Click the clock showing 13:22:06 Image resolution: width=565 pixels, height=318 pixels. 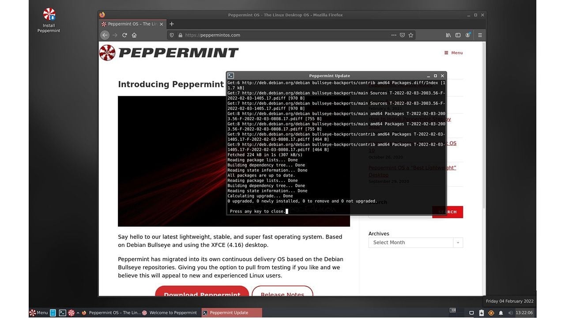[x=524, y=313]
